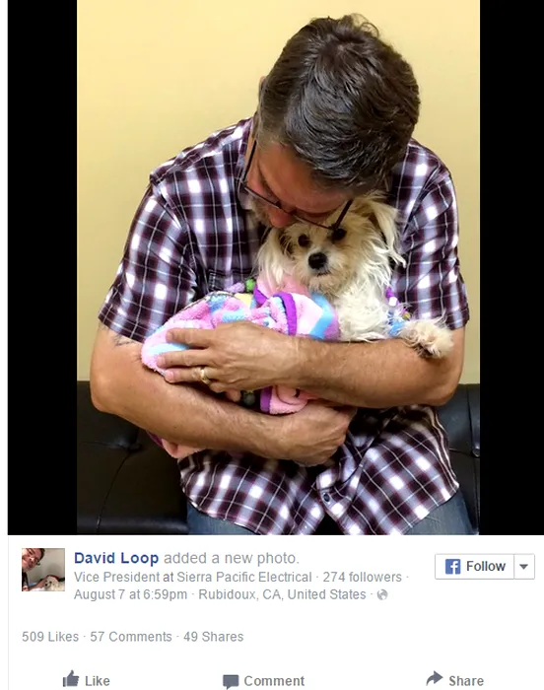Open David Loop's profile name link
Image resolution: width=544 pixels, height=690 pixels.
coord(116,558)
